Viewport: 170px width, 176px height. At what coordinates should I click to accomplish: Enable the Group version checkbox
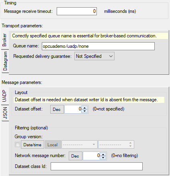[x=17, y=145]
